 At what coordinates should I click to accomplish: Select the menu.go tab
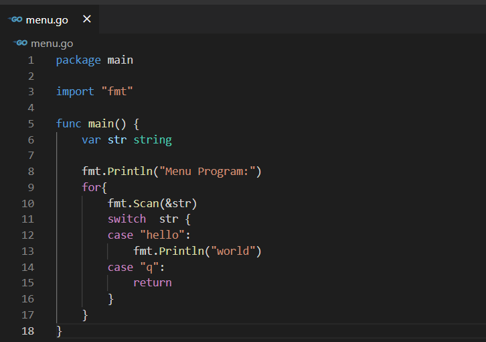click(x=47, y=19)
